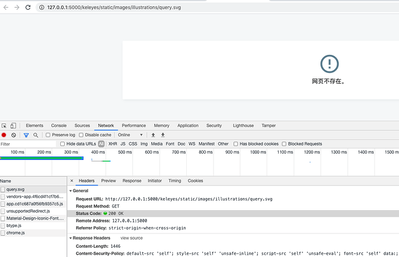Open the Memory tab
This screenshot has height=257, width=399.
point(161,125)
